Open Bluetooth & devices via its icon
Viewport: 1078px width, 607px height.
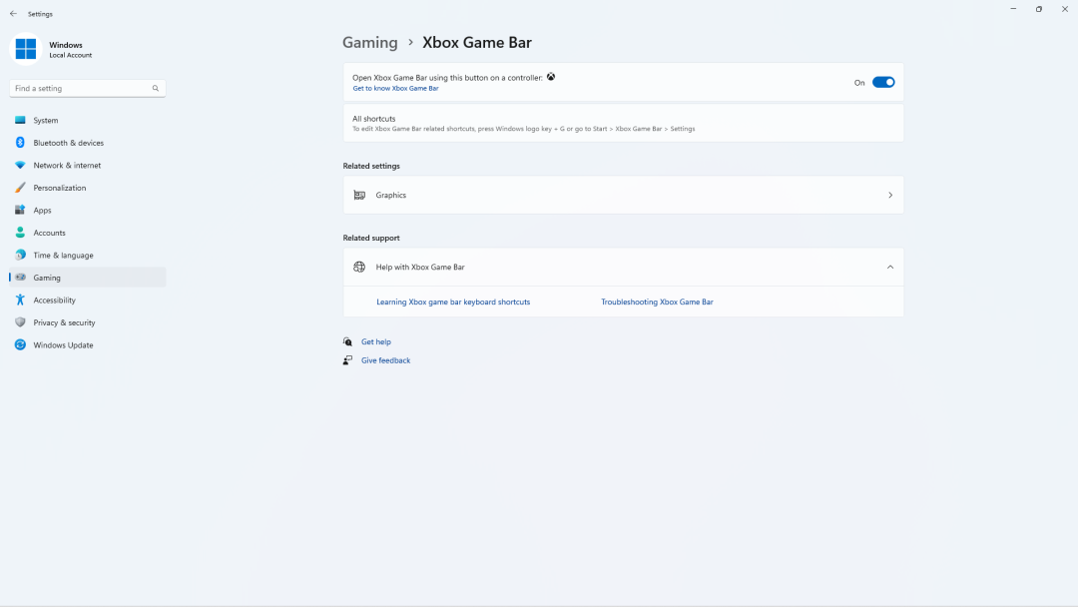point(20,143)
